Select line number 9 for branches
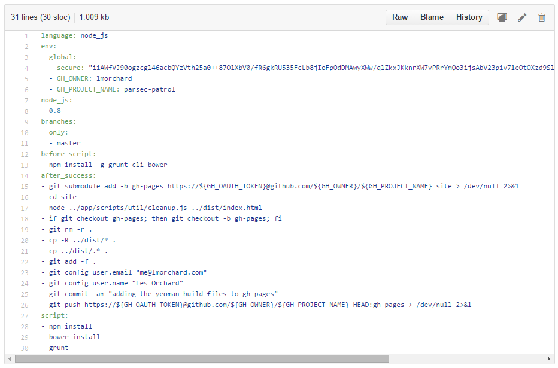 (x=26, y=122)
